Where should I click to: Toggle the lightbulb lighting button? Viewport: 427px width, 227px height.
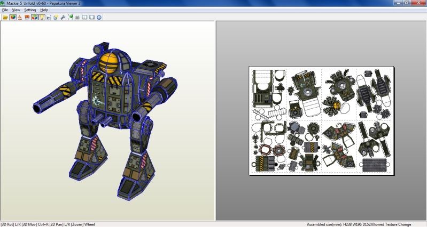[x=41, y=18]
